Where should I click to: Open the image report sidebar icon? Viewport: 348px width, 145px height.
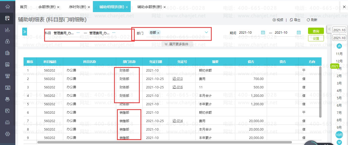pos(7,64)
